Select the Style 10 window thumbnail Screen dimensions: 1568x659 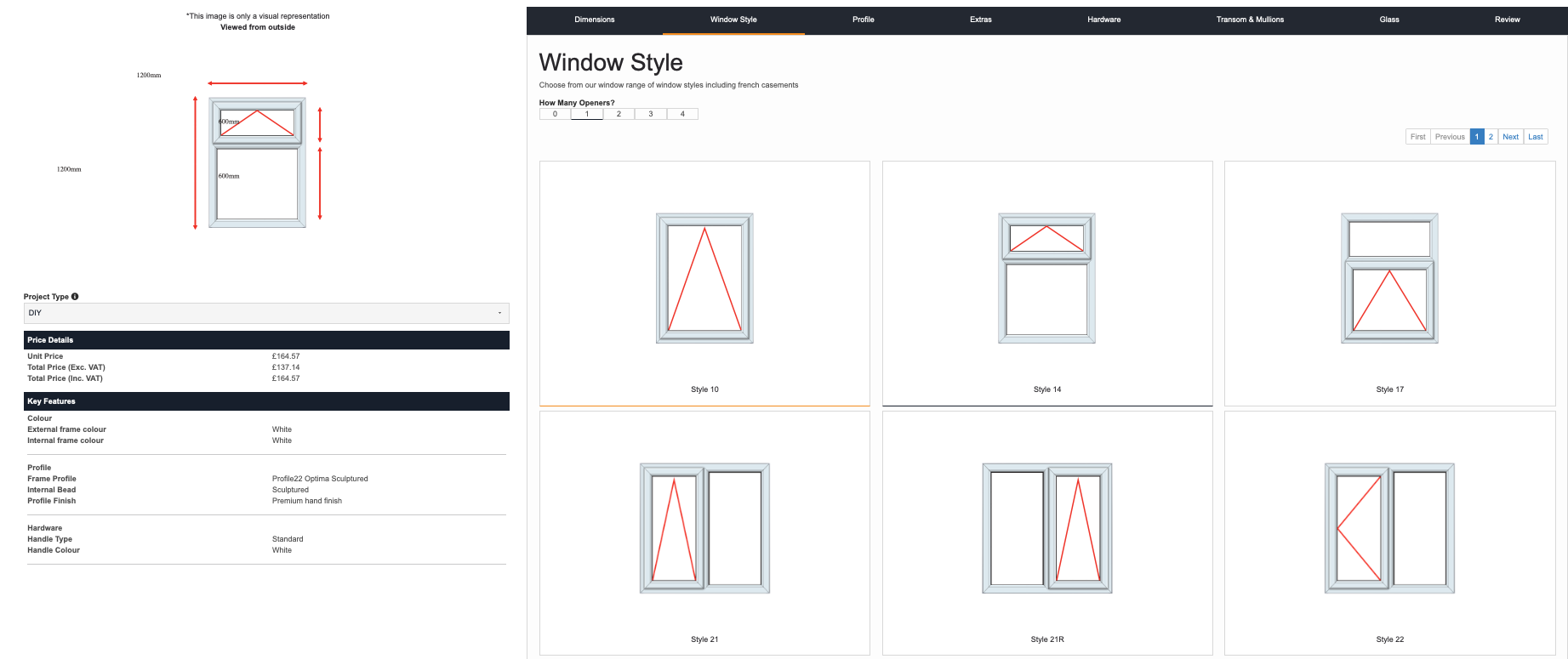click(x=704, y=279)
